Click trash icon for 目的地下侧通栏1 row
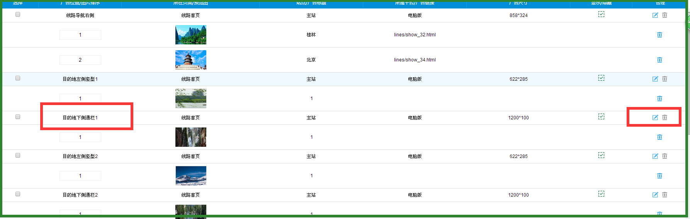Image resolution: width=690 pixels, height=219 pixels. pos(665,117)
